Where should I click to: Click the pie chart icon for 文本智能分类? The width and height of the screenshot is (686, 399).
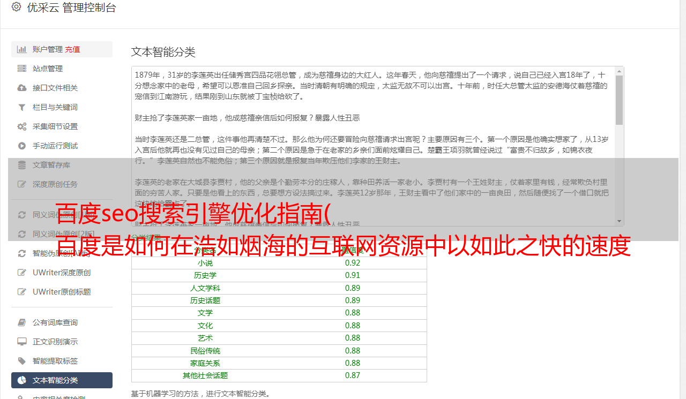22,380
